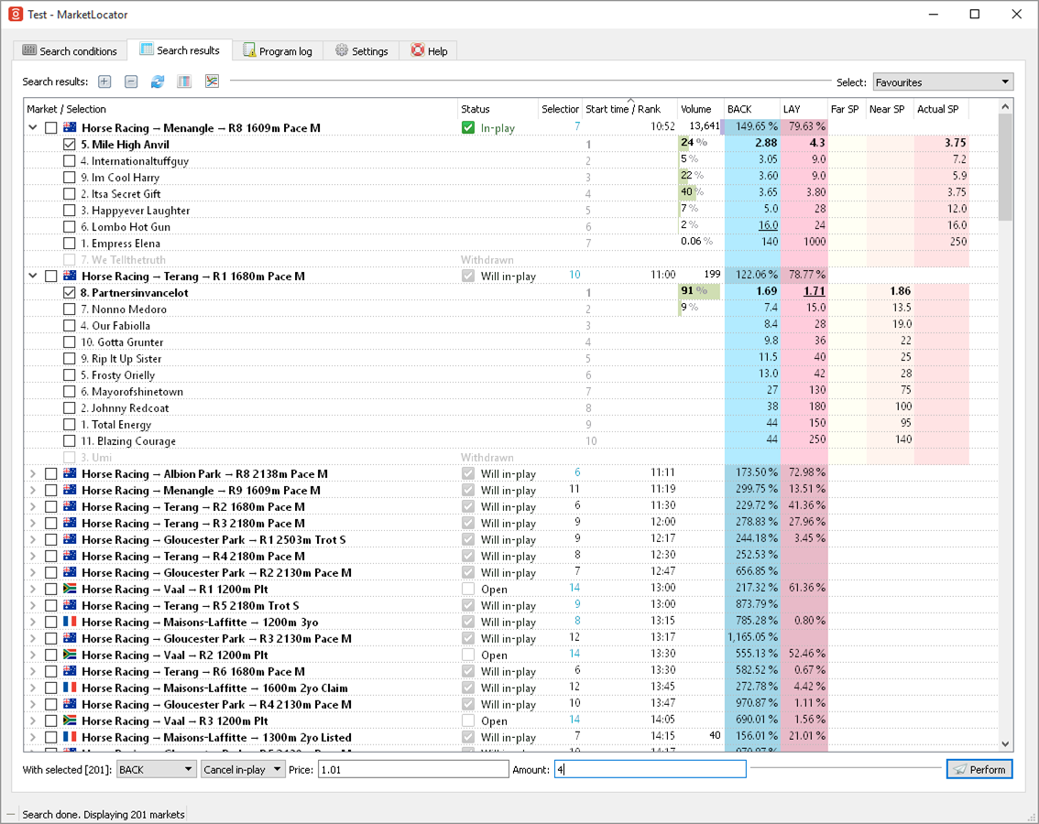Click scrollbar down arrow in results list
The width and height of the screenshot is (1039, 824).
1005,743
